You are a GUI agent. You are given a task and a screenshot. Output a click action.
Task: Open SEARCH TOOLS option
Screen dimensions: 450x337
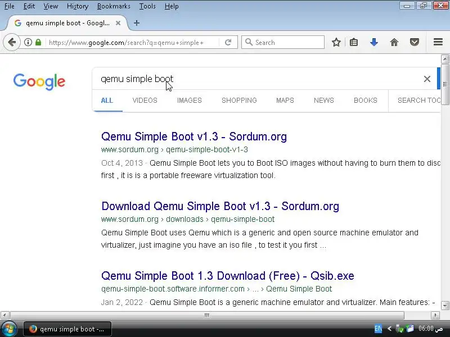[x=419, y=101]
